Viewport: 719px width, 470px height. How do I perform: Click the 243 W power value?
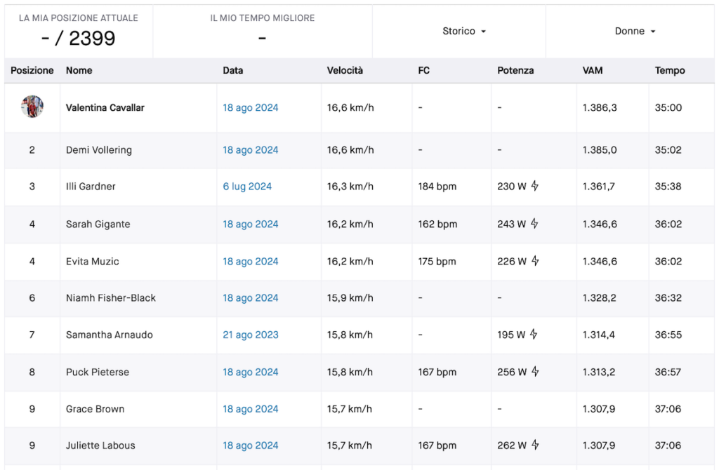512,224
